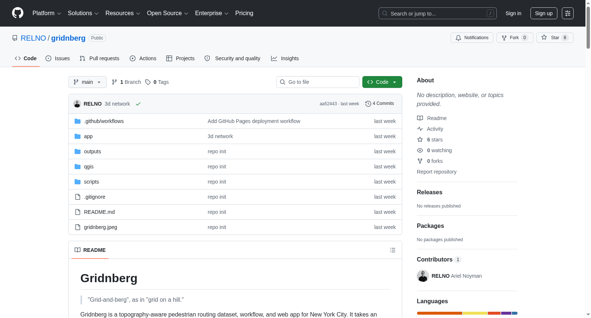Click the qgis folder icon

(78, 167)
